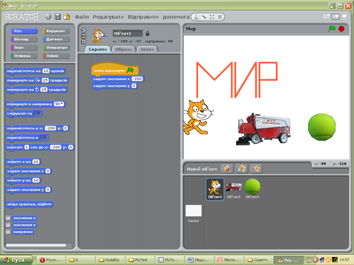Choose new sprite from file
This screenshot has width=354, height=265.
(241, 169)
